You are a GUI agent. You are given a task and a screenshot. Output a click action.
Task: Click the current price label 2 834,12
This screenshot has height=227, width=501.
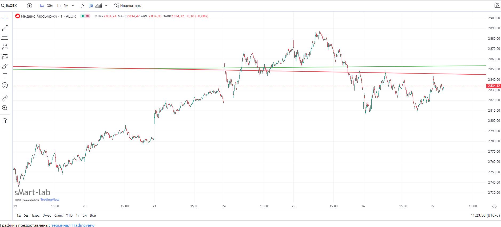[x=494, y=86]
